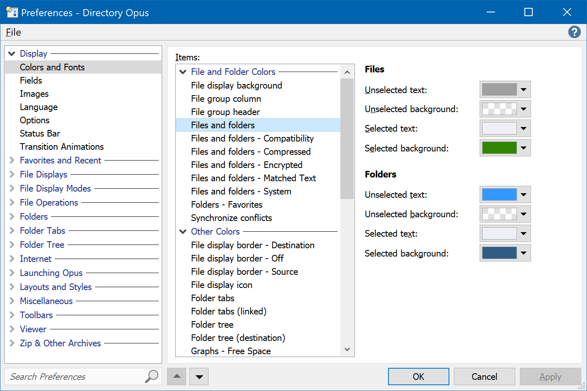Expand the Launching Opus category
The height and width of the screenshot is (391, 587).
pos(12,273)
